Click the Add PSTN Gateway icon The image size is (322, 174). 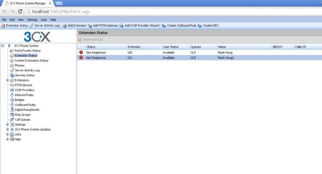pyautogui.click(x=90, y=26)
